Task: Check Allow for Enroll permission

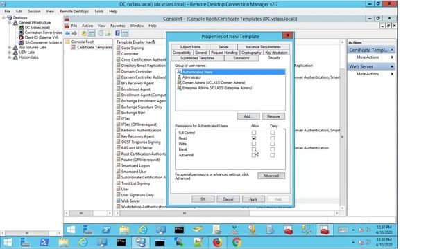Action: tap(254, 149)
